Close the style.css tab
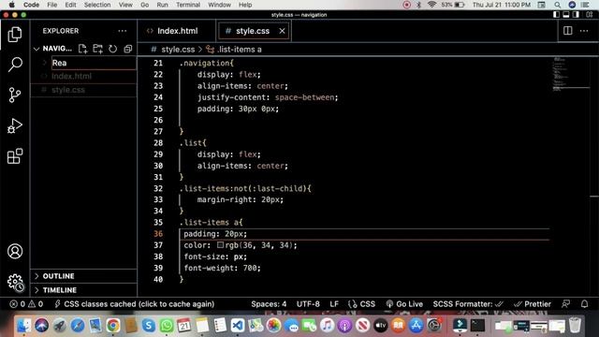The image size is (599, 337). coord(282,31)
